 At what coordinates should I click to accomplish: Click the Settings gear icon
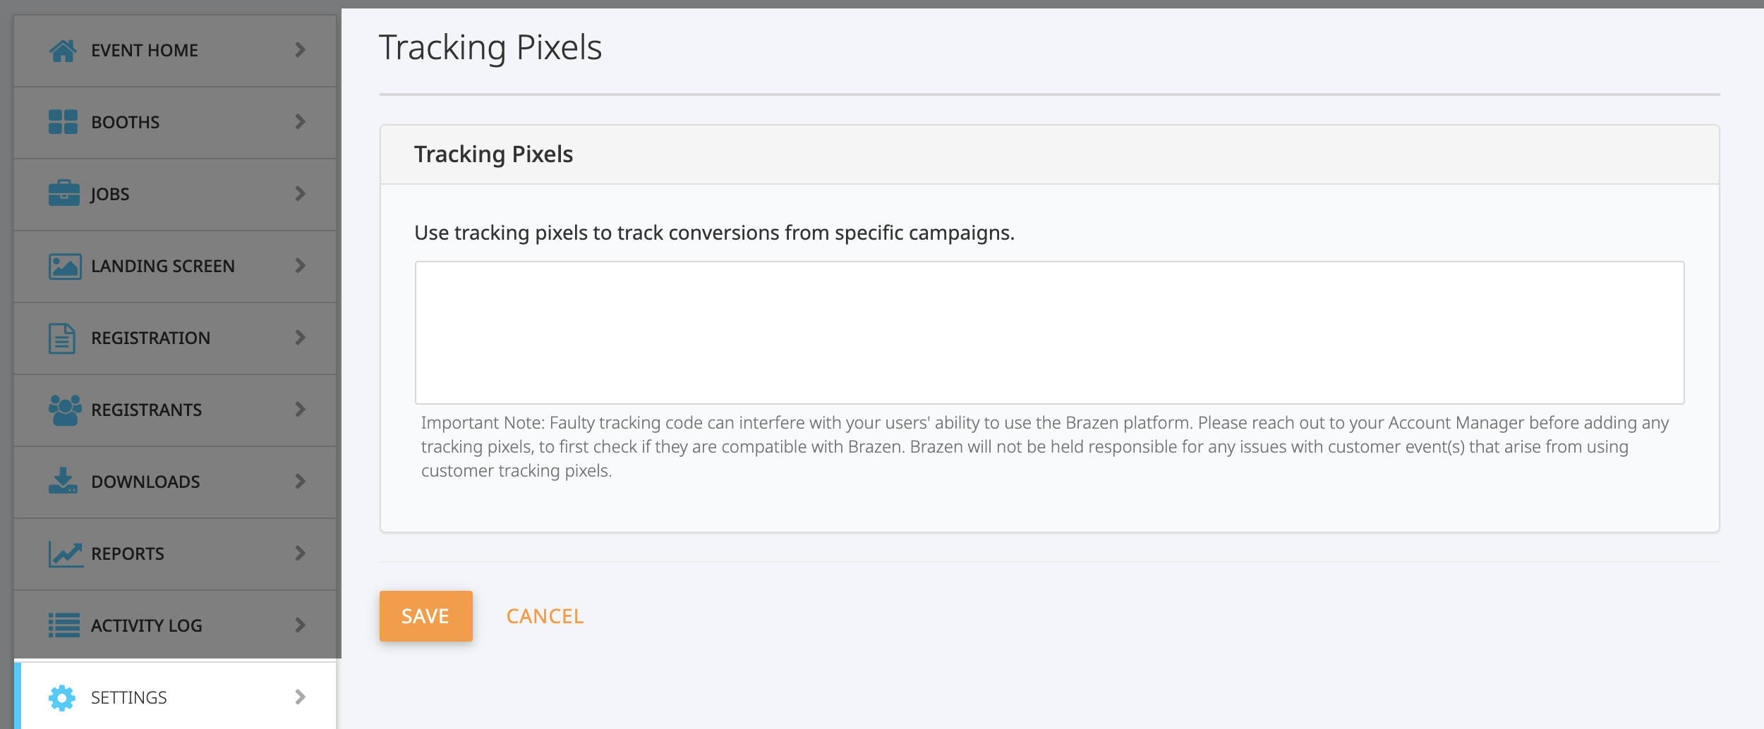[x=62, y=698]
